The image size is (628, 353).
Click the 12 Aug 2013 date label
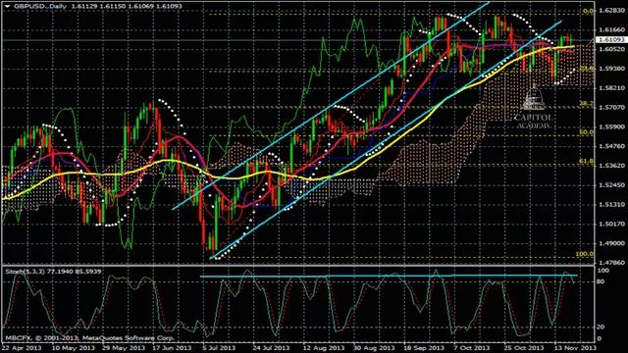(x=323, y=348)
